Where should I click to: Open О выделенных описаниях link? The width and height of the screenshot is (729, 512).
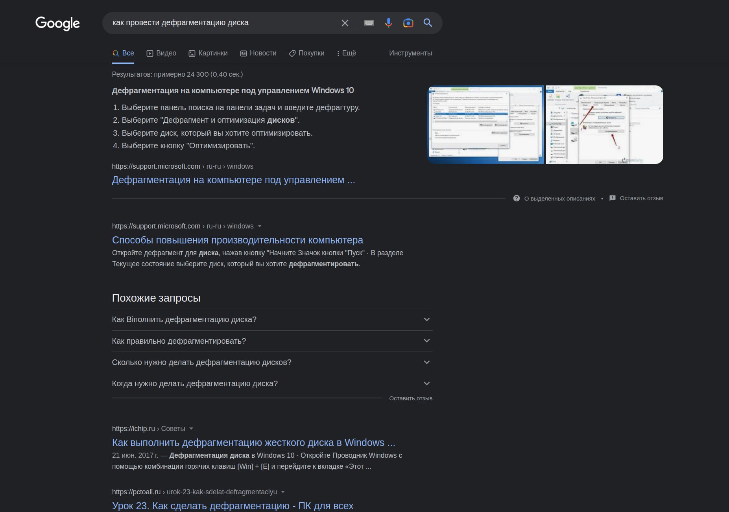559,199
